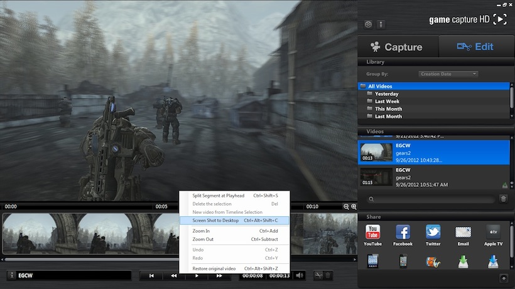Click the blue download arrow icon
Screen dimensions: 515x289
click(493, 262)
